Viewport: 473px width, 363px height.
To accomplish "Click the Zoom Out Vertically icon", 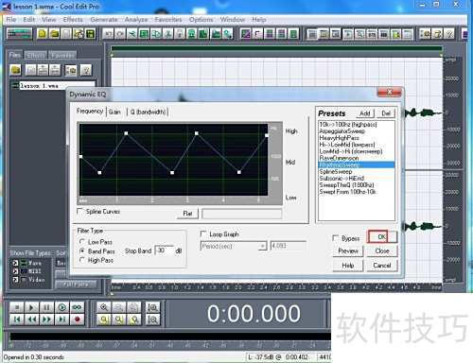I will [x=153, y=320].
